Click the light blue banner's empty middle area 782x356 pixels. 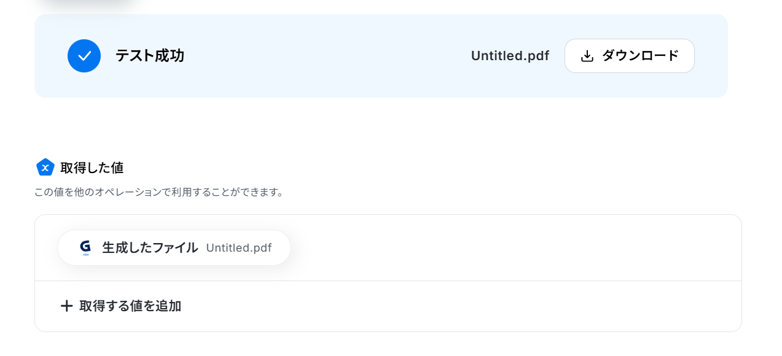(x=326, y=56)
